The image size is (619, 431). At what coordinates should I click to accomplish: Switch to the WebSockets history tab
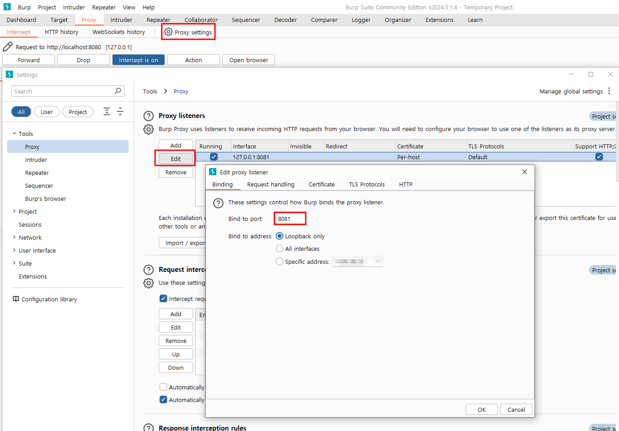(x=118, y=32)
